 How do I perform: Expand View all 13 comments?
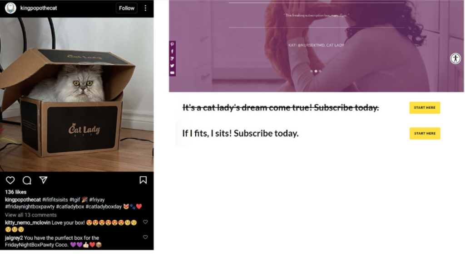coord(31,215)
